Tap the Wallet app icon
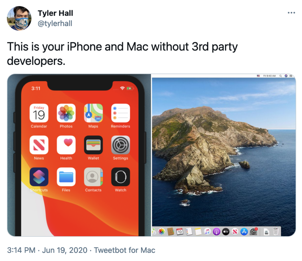Screen dimensions: 302x261 tap(93, 145)
